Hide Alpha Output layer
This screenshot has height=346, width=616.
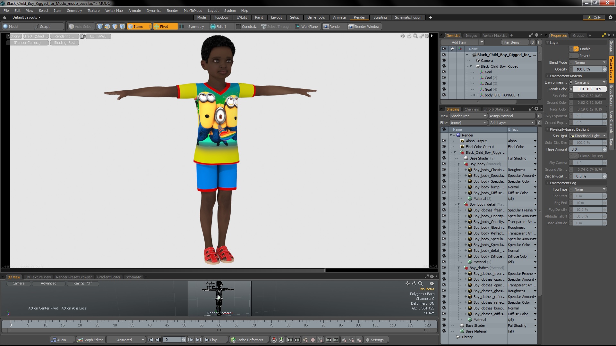(x=444, y=141)
